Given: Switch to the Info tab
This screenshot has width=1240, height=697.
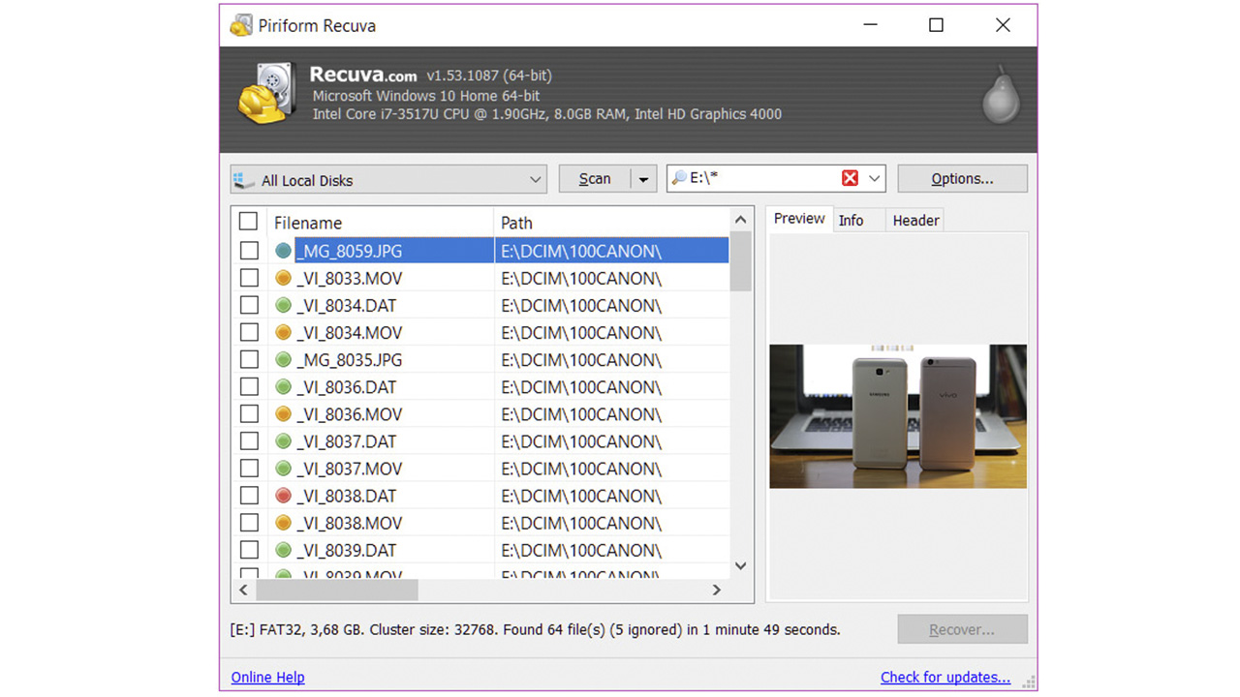Looking at the screenshot, I should 851,220.
